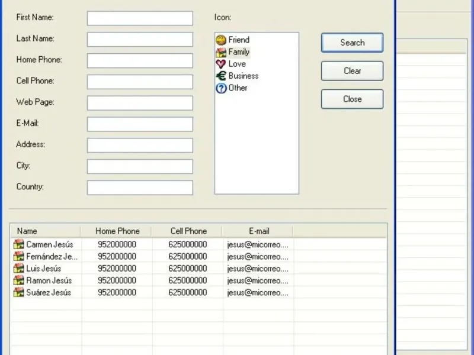The width and height of the screenshot is (474, 355).
Task: Select the Luis Jesús name text
Action: pyautogui.click(x=44, y=269)
